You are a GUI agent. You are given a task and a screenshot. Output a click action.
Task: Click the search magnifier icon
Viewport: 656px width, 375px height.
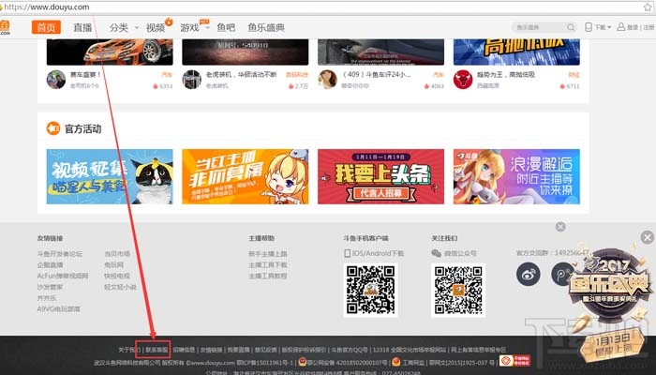571,27
